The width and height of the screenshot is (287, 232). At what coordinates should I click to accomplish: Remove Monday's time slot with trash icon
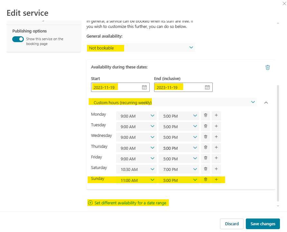[205, 115]
